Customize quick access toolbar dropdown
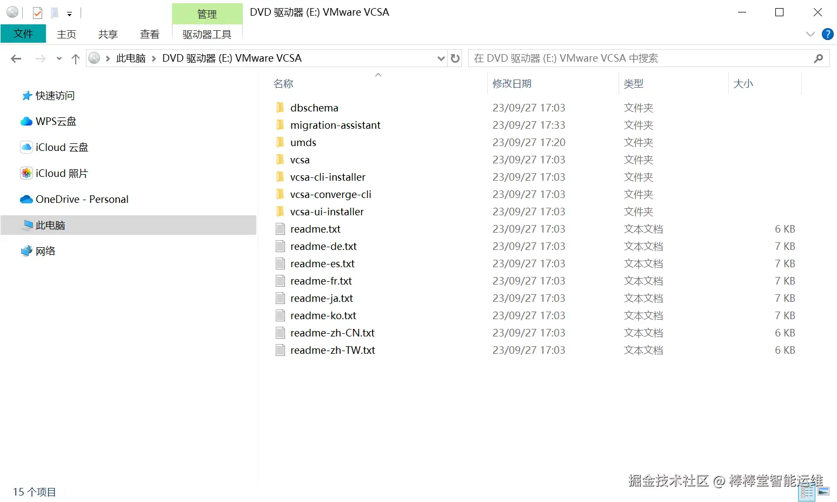The height and width of the screenshot is (502, 837). [69, 14]
